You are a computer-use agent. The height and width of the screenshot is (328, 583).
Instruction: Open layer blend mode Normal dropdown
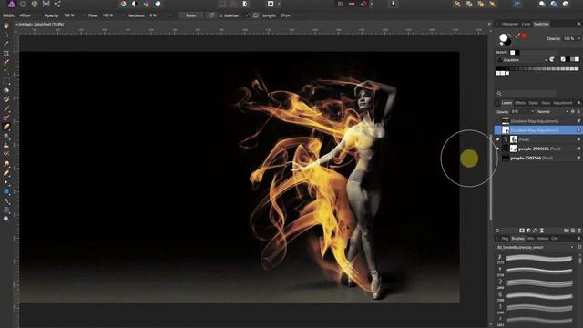tap(552, 111)
